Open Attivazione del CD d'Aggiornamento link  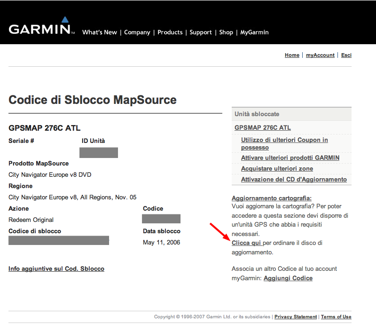(294, 180)
